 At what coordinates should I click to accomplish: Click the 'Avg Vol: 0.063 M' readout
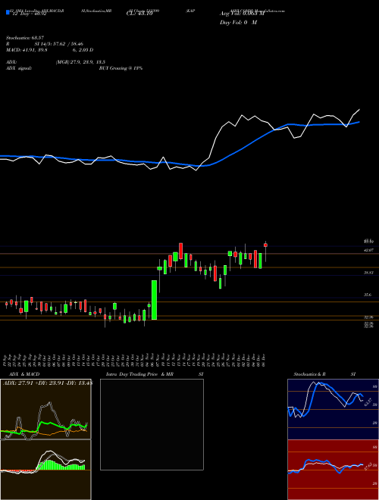pos(242,14)
